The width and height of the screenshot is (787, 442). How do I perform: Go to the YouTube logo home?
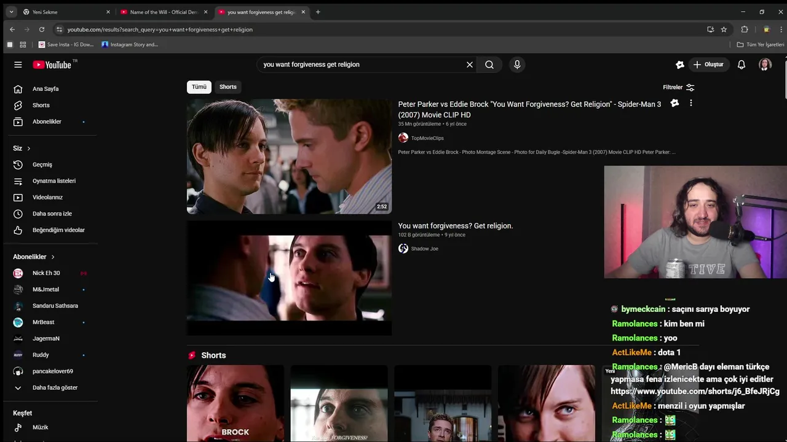click(x=52, y=64)
